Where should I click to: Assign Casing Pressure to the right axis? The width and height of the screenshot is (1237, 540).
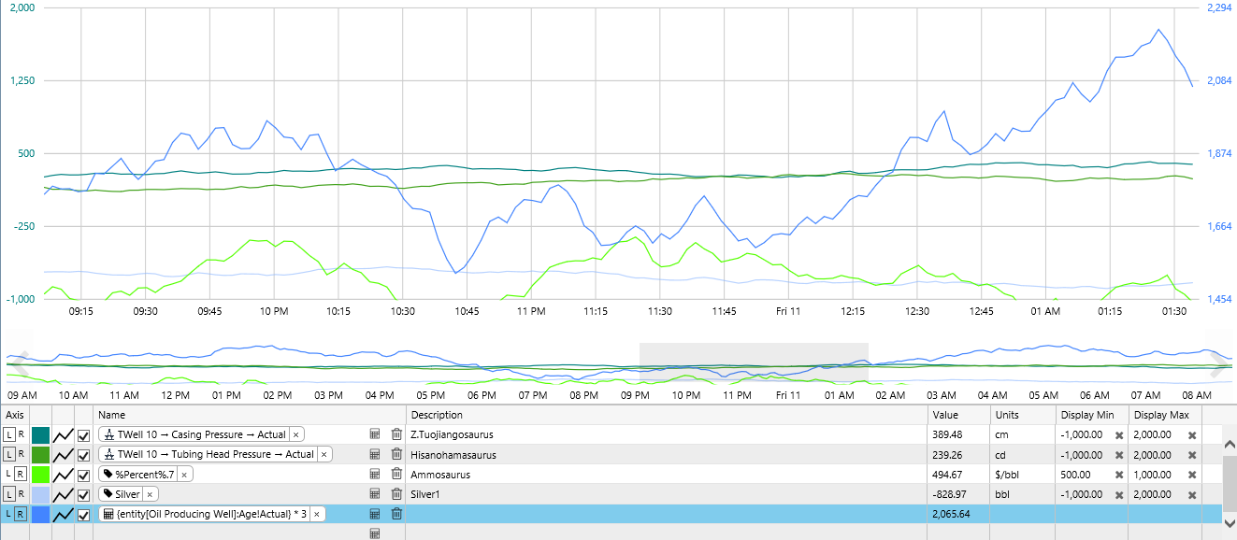[21, 435]
